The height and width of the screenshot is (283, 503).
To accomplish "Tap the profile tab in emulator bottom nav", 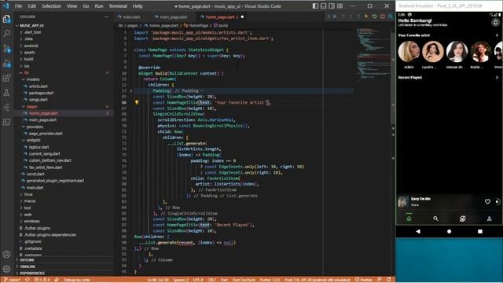I will click(489, 219).
